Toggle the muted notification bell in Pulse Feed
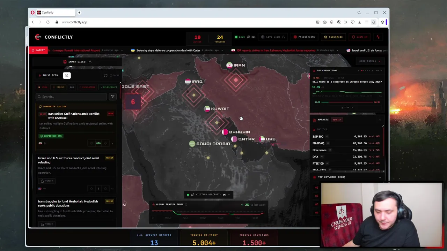This screenshot has height=251, width=447. (x=67, y=75)
